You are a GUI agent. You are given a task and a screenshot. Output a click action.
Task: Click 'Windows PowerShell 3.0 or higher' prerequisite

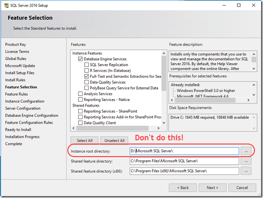point(206,90)
